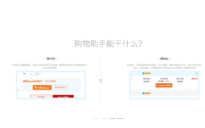
Task: Click the quantity input field showing 1
Action: click(x=33, y=74)
